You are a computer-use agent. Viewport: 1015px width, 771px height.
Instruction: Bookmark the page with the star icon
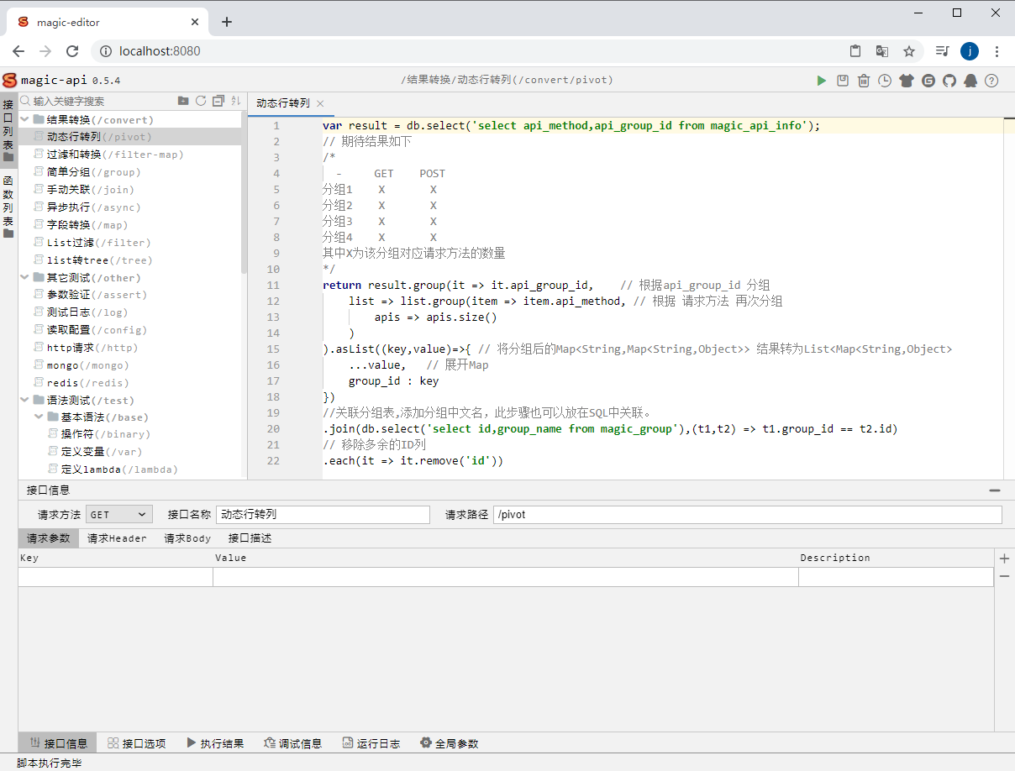click(x=909, y=51)
